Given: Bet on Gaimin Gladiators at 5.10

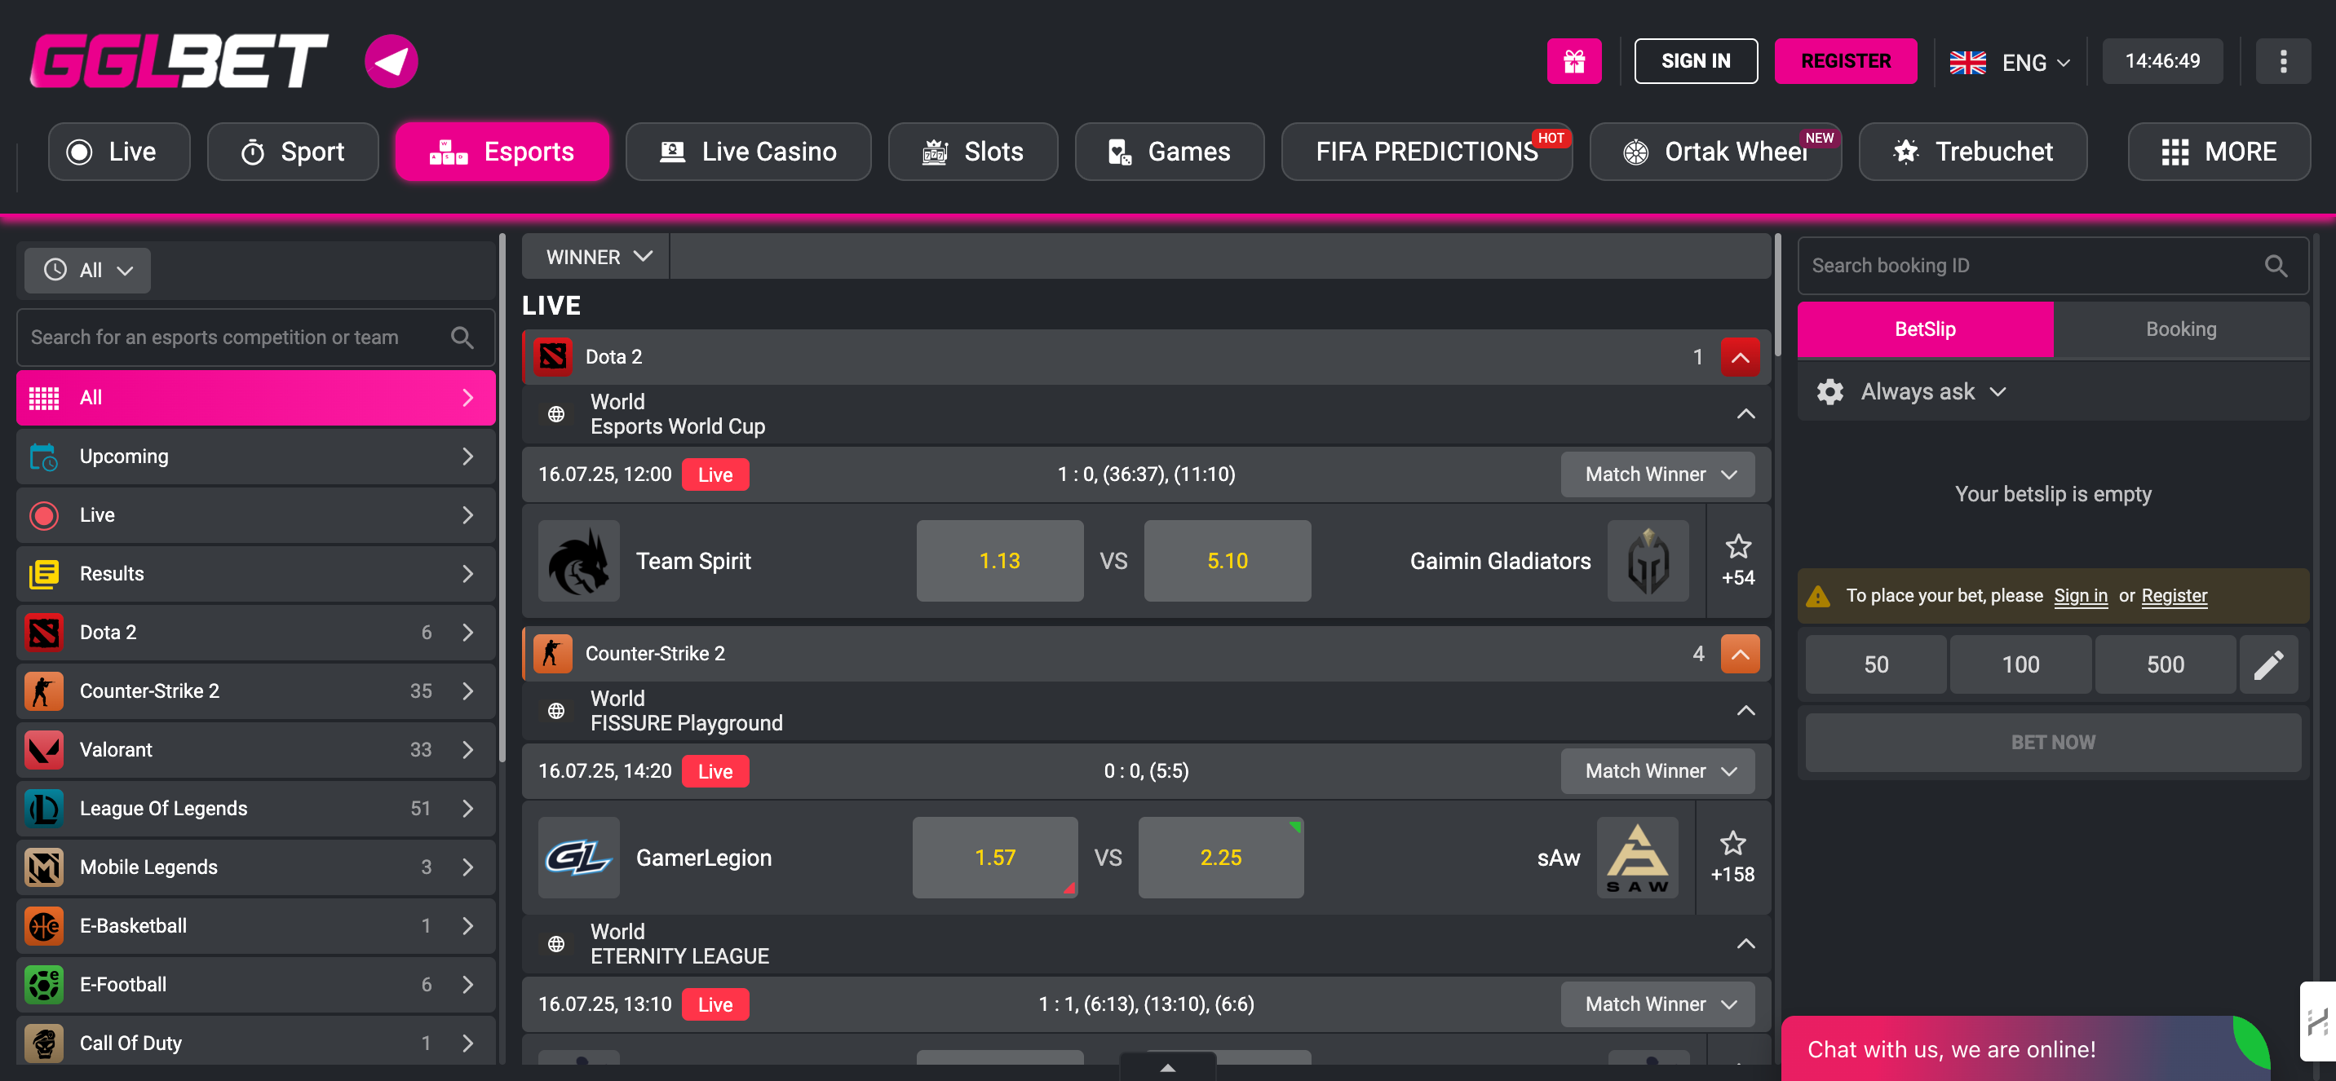Looking at the screenshot, I should point(1227,561).
